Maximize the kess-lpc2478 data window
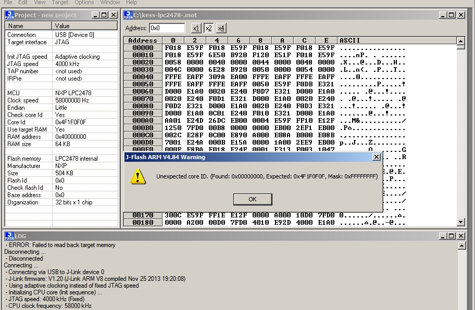Screen dimensions: 475x310 tap(452, 15)
